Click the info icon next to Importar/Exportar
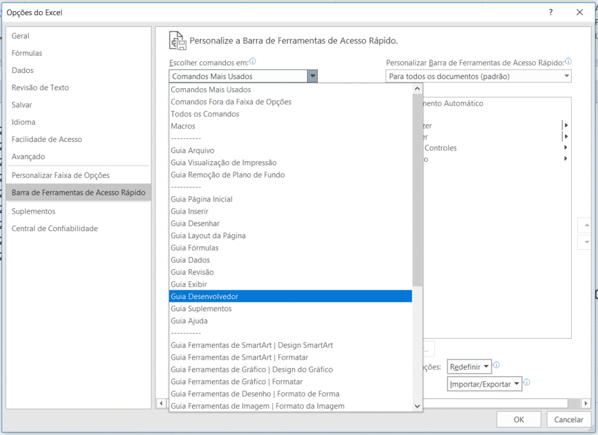The width and height of the screenshot is (598, 435). [x=526, y=383]
